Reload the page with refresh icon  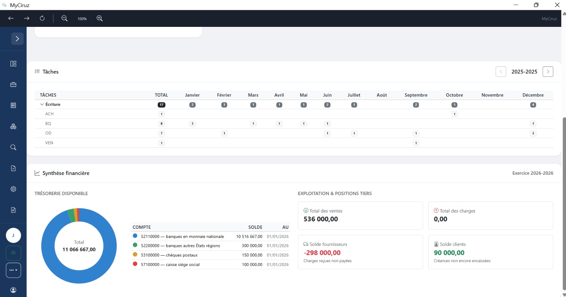coord(42,18)
